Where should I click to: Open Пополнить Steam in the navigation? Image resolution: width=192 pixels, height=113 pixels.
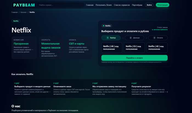point(103,5)
